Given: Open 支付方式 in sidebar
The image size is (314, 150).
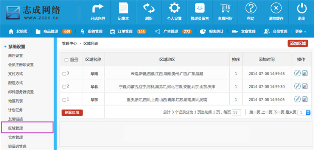Looking at the screenshot, I should point(16,74).
